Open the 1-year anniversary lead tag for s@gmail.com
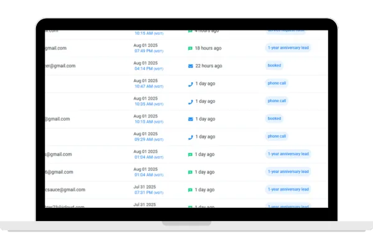 pos(288,154)
